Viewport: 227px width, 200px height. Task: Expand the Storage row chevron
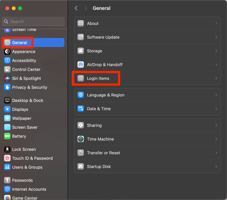[216, 51]
